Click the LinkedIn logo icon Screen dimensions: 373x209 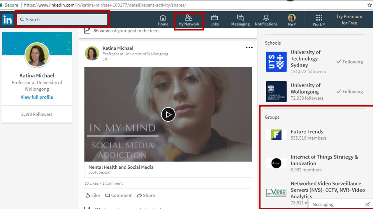pyautogui.click(x=8, y=20)
